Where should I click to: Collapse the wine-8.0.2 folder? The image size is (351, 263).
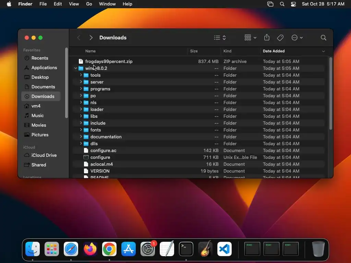75,68
